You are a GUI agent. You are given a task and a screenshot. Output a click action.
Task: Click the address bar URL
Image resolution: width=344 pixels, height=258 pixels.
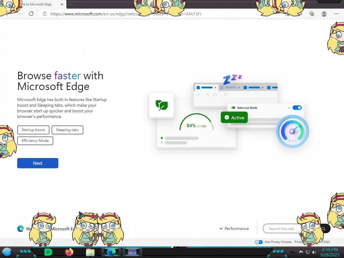click(126, 14)
